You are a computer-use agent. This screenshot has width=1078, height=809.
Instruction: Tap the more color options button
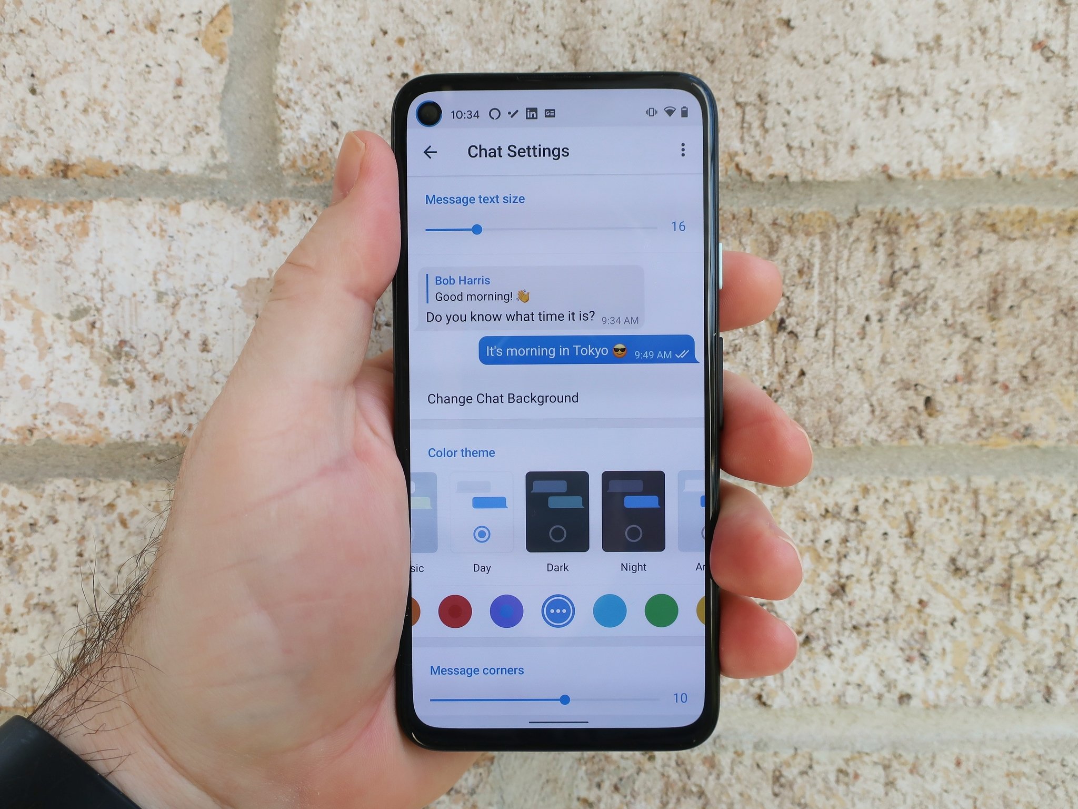(x=558, y=610)
